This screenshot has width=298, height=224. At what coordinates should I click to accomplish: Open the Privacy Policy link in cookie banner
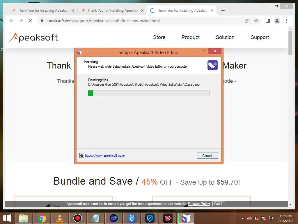coord(199,204)
